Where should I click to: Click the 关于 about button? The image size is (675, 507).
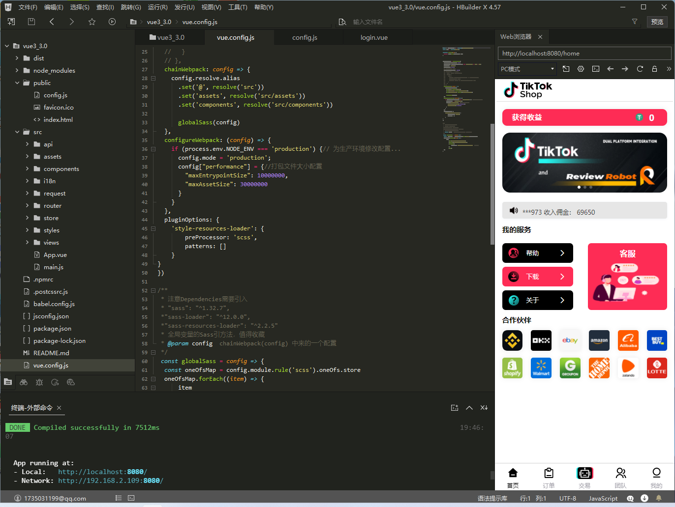point(538,300)
